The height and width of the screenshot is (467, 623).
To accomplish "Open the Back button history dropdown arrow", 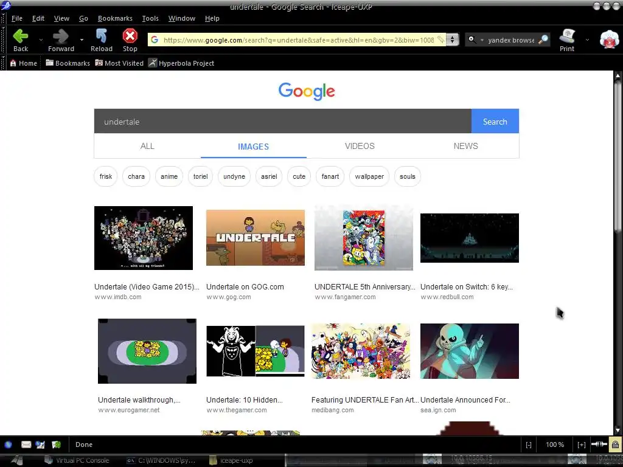I will pos(41,40).
